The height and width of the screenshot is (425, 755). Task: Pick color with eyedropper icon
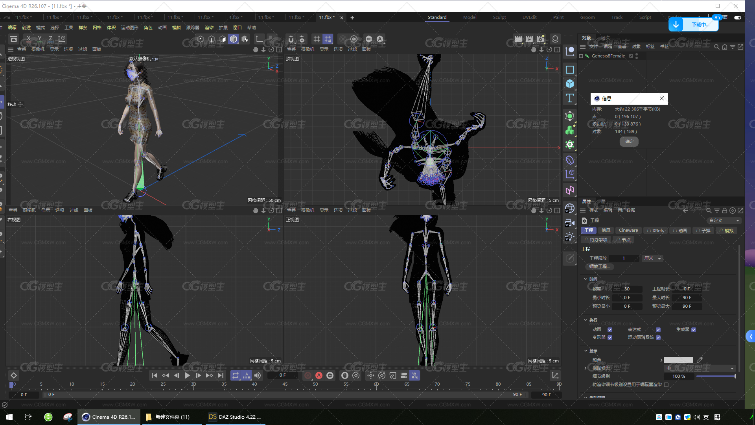700,360
